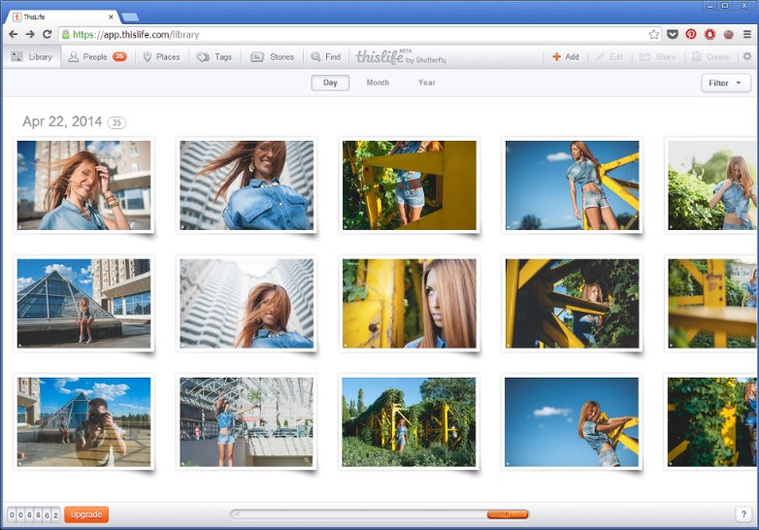
Task: Open photo of overgrown yellow structures in greenery
Action: tap(409, 422)
